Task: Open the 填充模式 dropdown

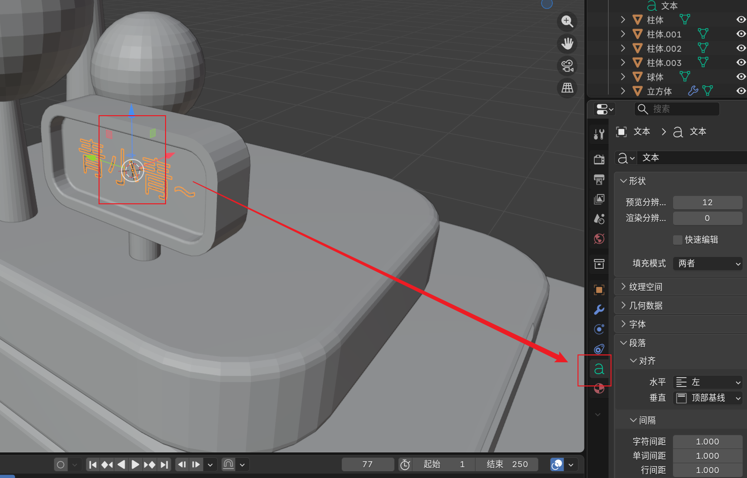Action: pos(708,263)
